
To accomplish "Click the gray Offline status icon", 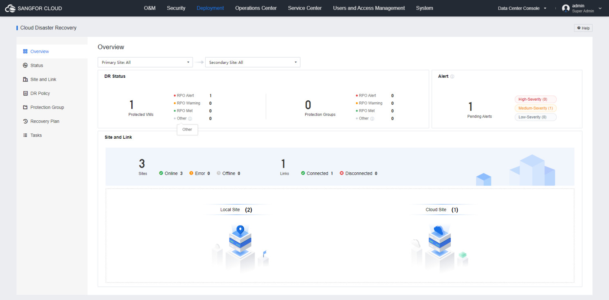I will (219, 173).
